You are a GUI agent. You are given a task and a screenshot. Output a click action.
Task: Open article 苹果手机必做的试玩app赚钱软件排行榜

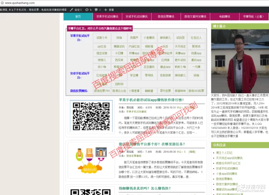pyautogui.click(x=151, y=100)
